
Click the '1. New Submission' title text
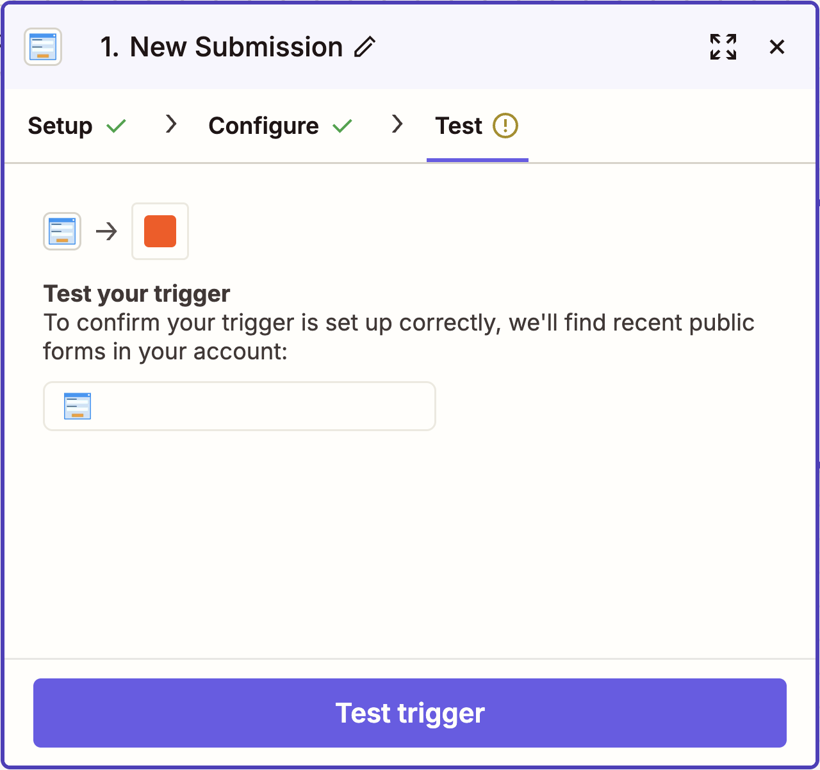point(222,47)
